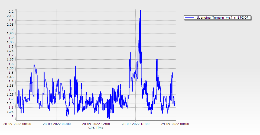Image resolution: width=260 pixels, height=135 pixels.
Task: Click the 28-09-2022 06:00 x-axis label
Action: [x=57, y=124]
